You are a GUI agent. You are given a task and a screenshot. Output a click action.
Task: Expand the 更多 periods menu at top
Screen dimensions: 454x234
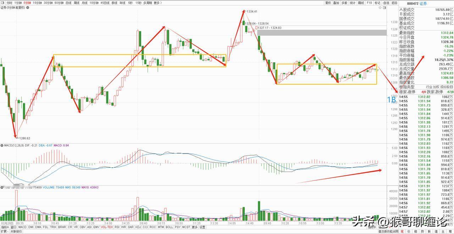158,3
